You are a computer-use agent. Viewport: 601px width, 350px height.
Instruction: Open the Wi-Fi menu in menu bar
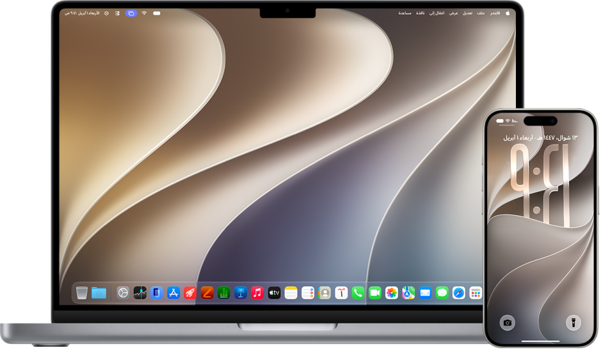144,13
